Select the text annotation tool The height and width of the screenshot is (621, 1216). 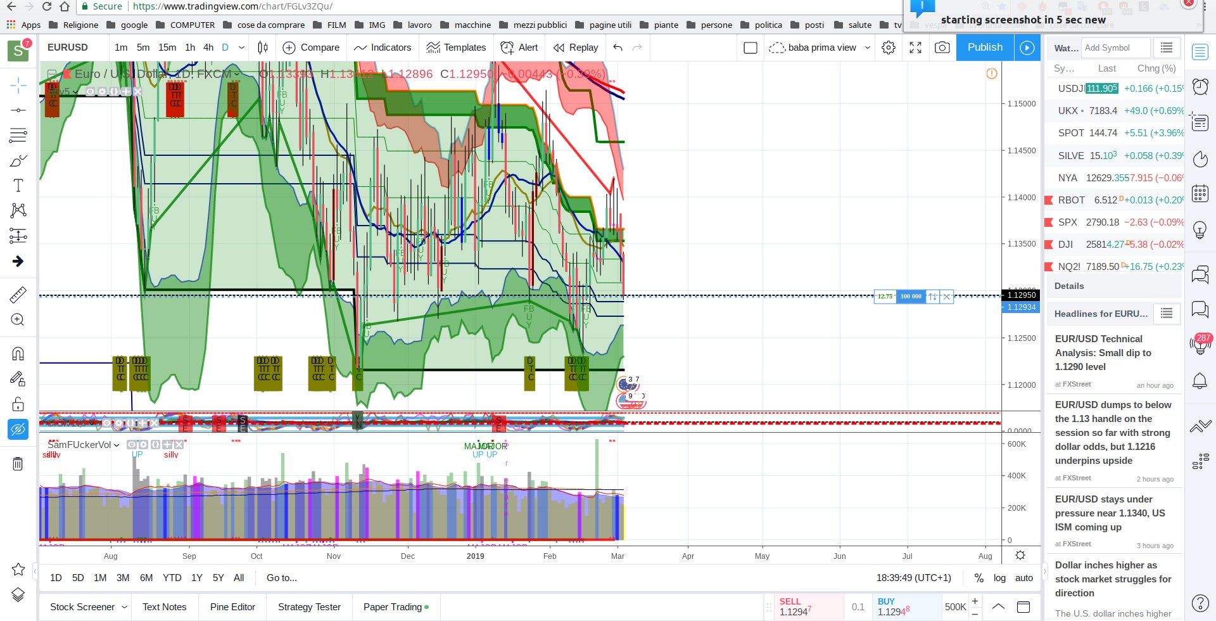[18, 185]
